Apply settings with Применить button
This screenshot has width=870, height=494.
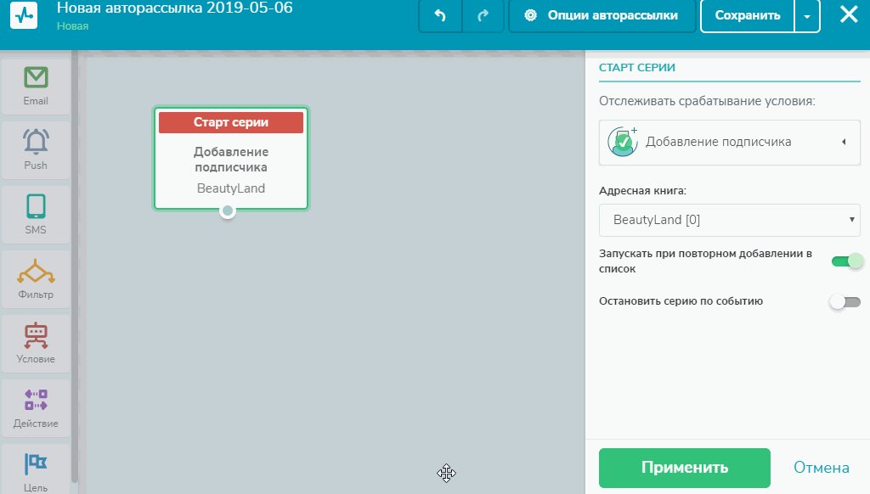coord(684,467)
